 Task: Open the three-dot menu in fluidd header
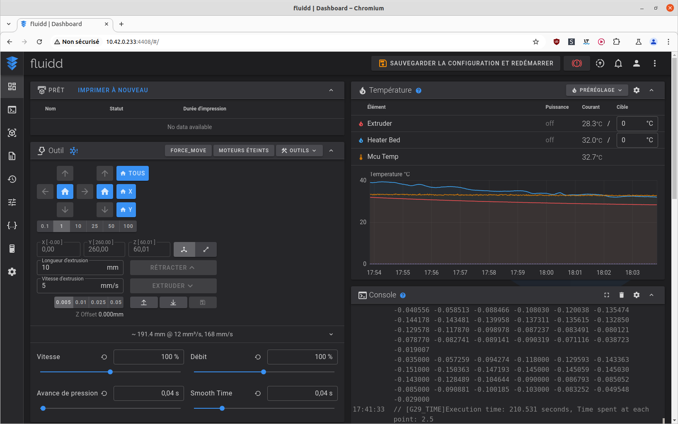point(654,63)
